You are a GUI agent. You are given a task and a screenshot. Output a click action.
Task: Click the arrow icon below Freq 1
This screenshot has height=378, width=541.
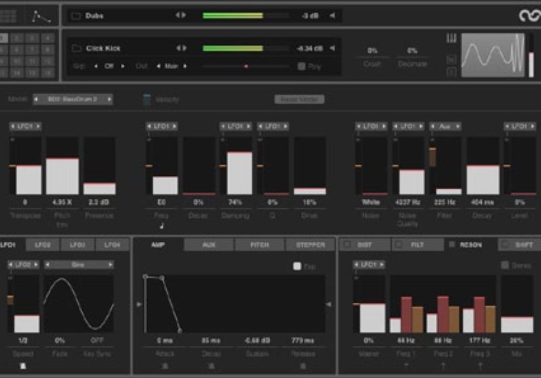click(406, 366)
